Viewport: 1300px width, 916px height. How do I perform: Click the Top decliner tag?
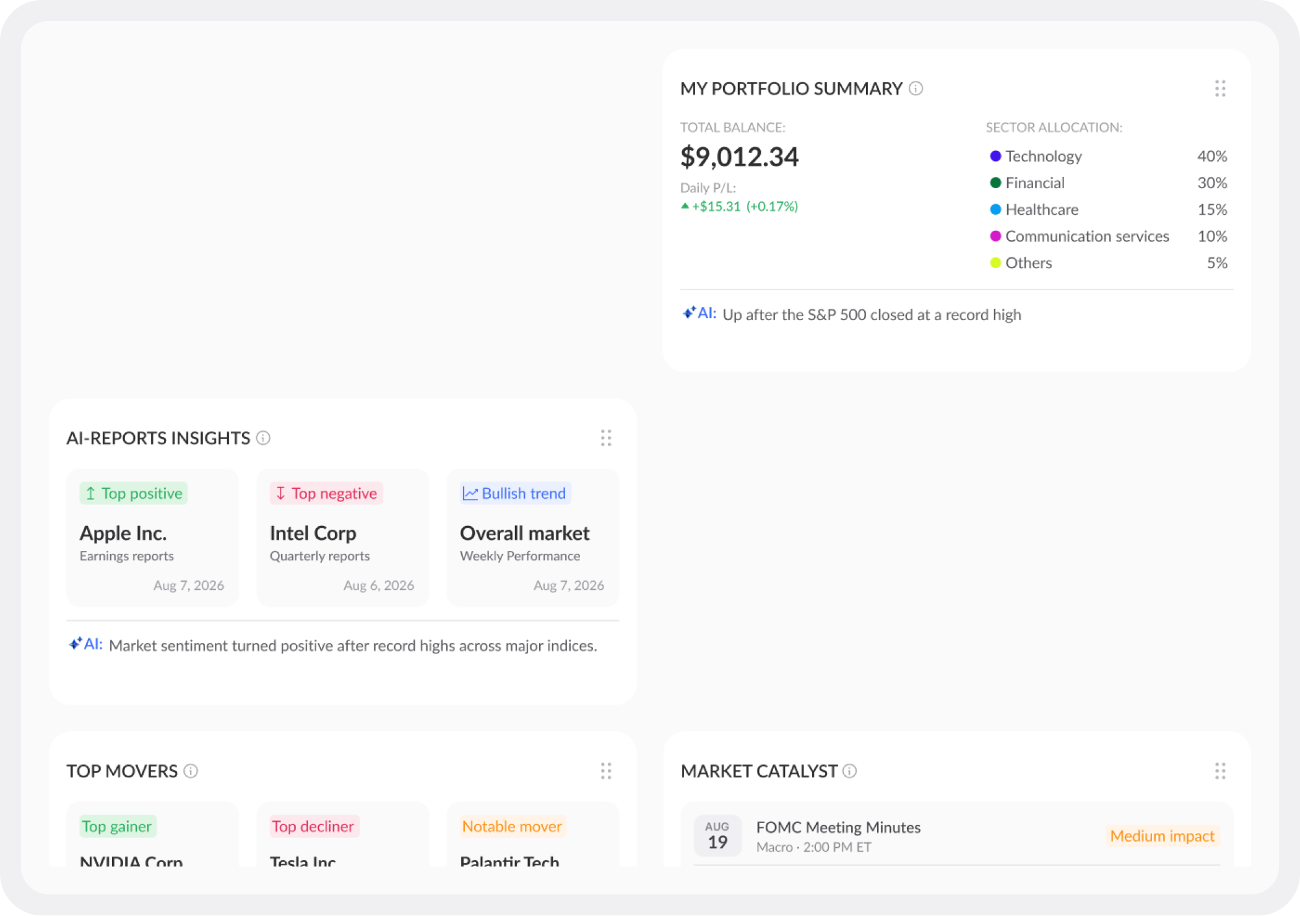[313, 826]
